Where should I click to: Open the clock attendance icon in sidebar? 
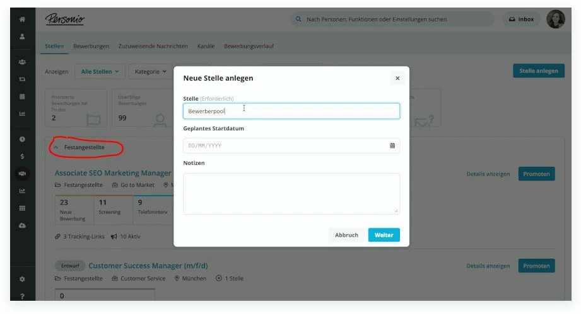(22, 139)
